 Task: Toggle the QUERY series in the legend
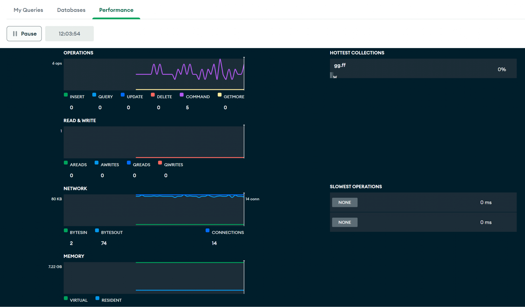click(94, 95)
